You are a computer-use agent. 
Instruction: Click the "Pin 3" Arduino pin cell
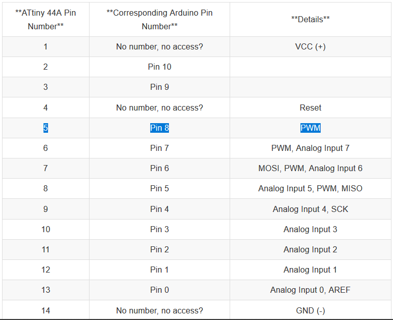click(x=159, y=229)
